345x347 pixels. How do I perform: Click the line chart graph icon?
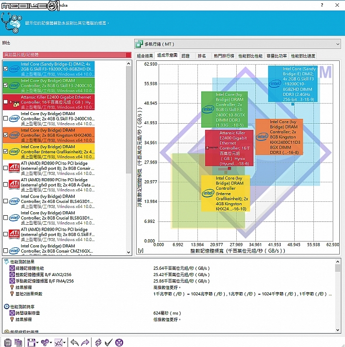58,342
